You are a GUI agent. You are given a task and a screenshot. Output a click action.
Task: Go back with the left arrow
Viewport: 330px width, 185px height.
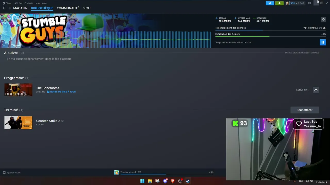pyautogui.click(x=4, y=8)
